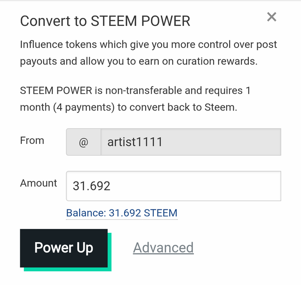Open the Advanced options link

(x=163, y=247)
